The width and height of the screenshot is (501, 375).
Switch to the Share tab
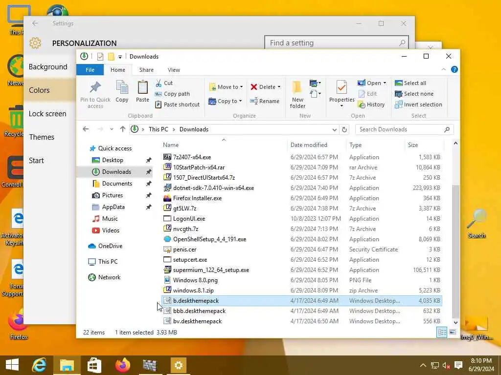[146, 70]
